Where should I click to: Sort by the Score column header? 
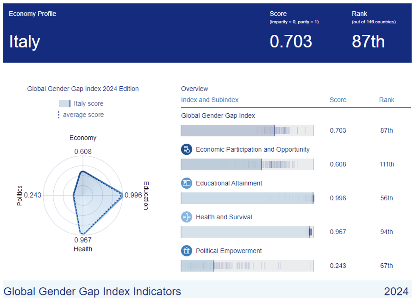pyautogui.click(x=338, y=100)
